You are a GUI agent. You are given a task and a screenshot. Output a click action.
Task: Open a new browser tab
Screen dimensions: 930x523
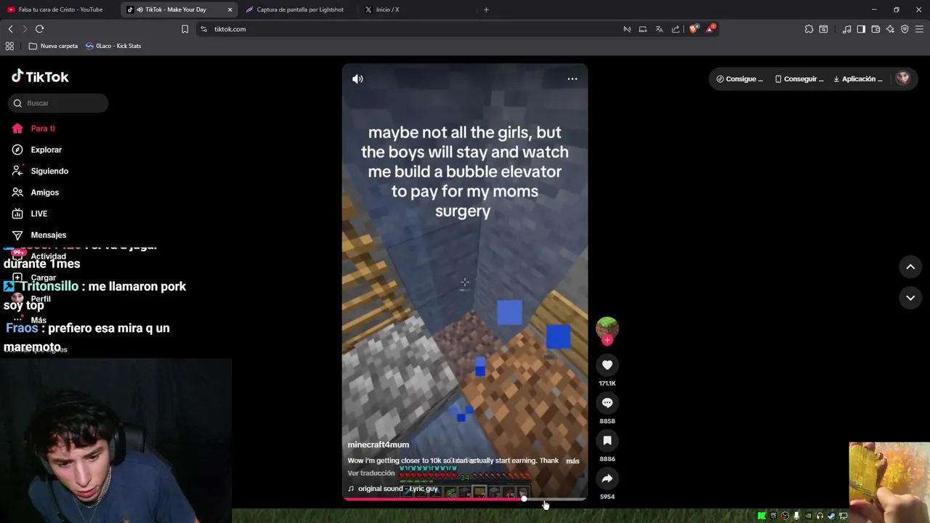tap(486, 9)
